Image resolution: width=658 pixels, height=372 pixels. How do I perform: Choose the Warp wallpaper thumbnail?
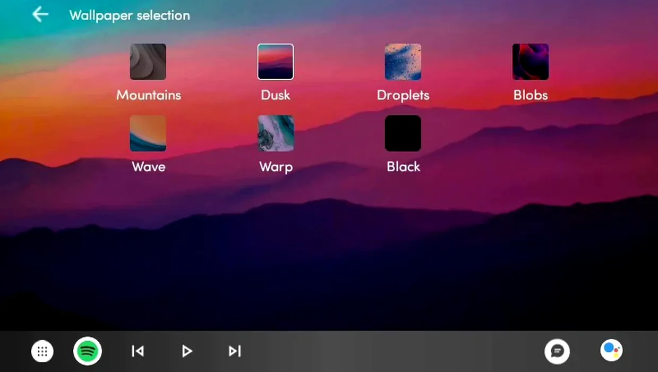[276, 133]
